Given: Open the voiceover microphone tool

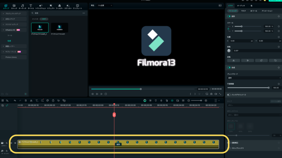Looking at the screenshot, I should 161,101.
